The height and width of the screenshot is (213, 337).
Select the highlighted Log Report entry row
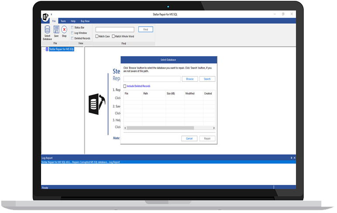(168, 162)
